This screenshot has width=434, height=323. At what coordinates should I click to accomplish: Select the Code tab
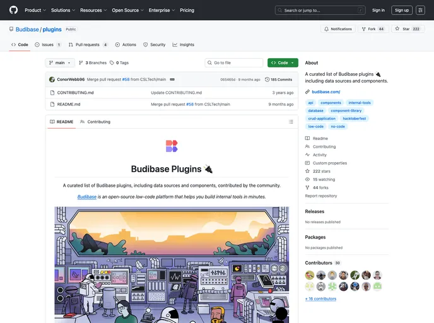(20, 45)
